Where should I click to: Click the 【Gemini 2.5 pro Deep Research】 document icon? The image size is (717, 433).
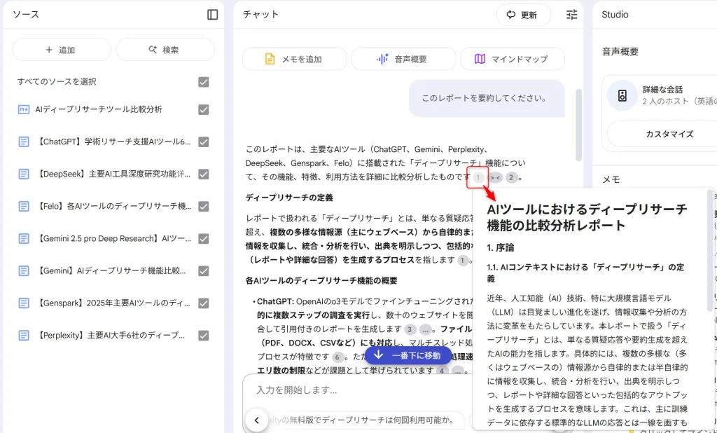tap(23, 238)
